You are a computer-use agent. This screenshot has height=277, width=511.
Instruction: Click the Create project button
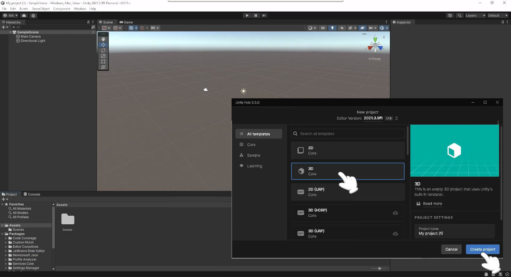coord(482,249)
